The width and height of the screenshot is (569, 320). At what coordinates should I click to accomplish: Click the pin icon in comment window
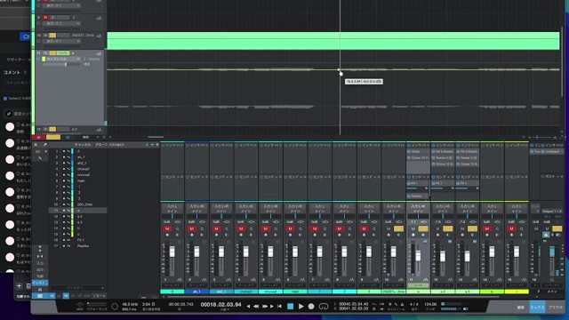click(x=9, y=114)
